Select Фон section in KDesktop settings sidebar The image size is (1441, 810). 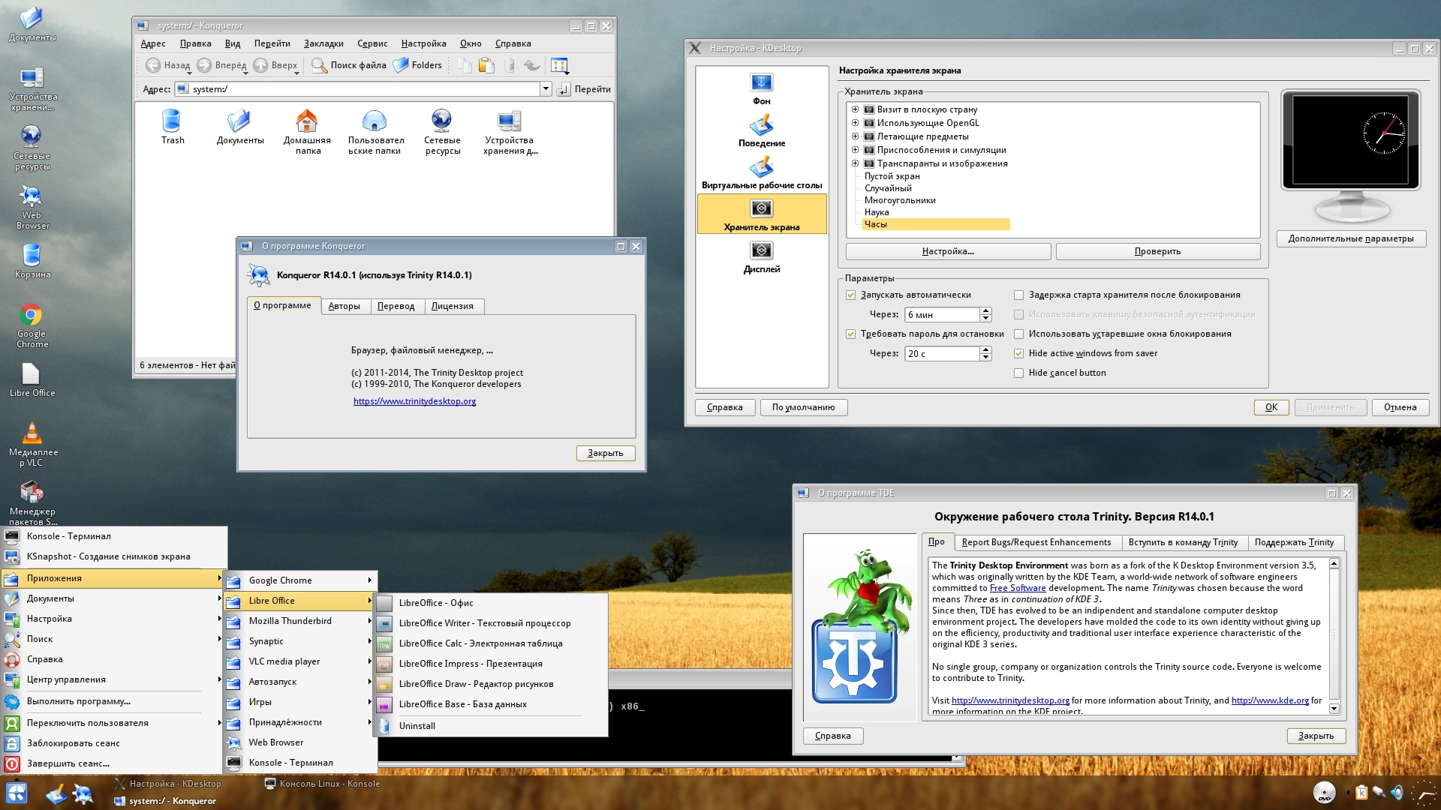click(761, 89)
